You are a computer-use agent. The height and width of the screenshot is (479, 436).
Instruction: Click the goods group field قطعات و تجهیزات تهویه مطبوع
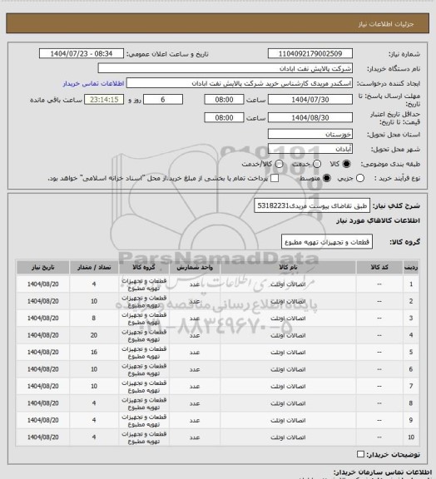coord(327,242)
